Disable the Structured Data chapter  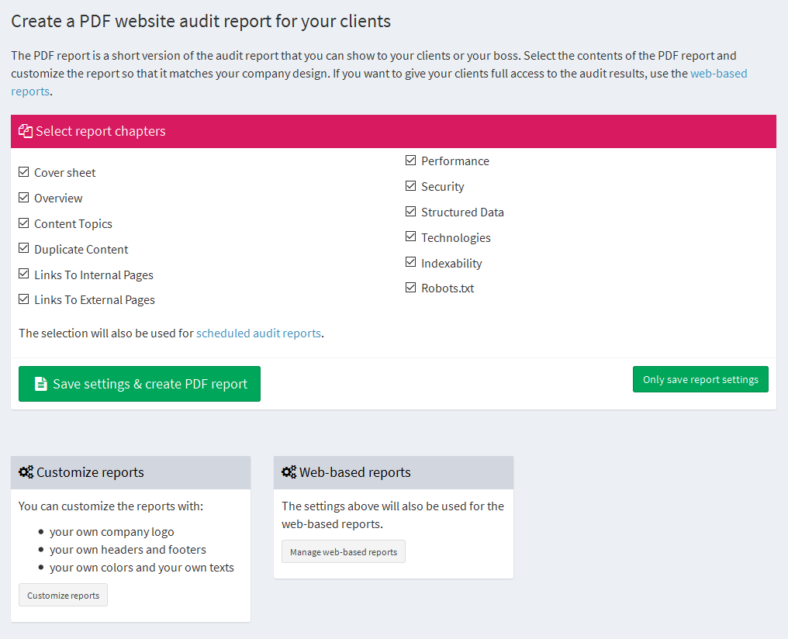(410, 211)
